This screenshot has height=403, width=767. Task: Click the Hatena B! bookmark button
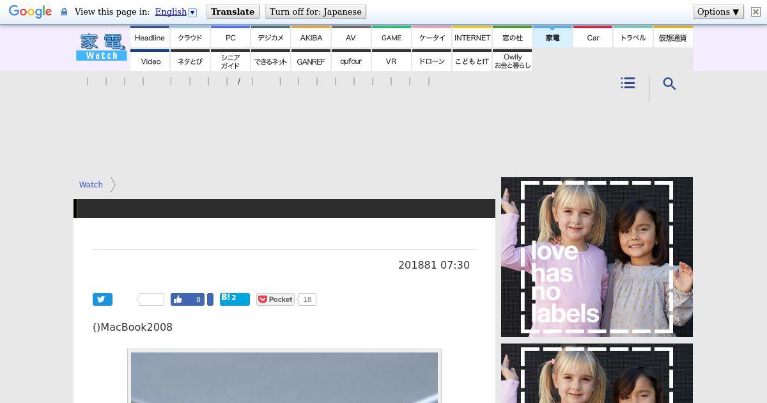(235, 299)
